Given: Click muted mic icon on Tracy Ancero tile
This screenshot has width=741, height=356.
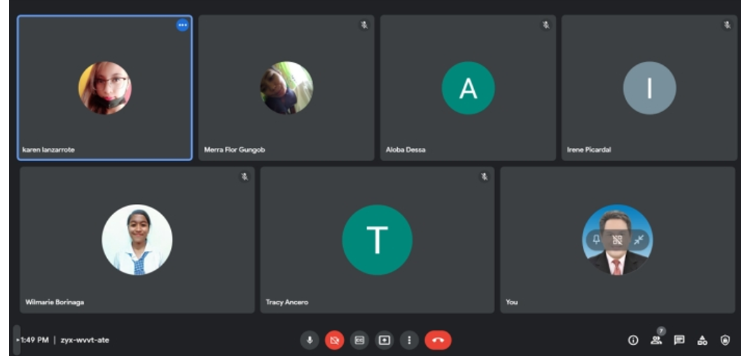Looking at the screenshot, I should (485, 177).
